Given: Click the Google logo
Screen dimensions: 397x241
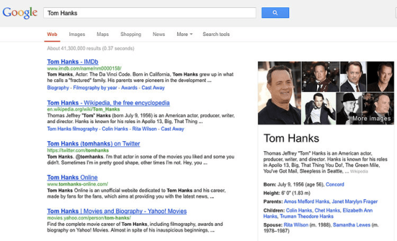Looking at the screenshot, I should pyautogui.click(x=20, y=13).
